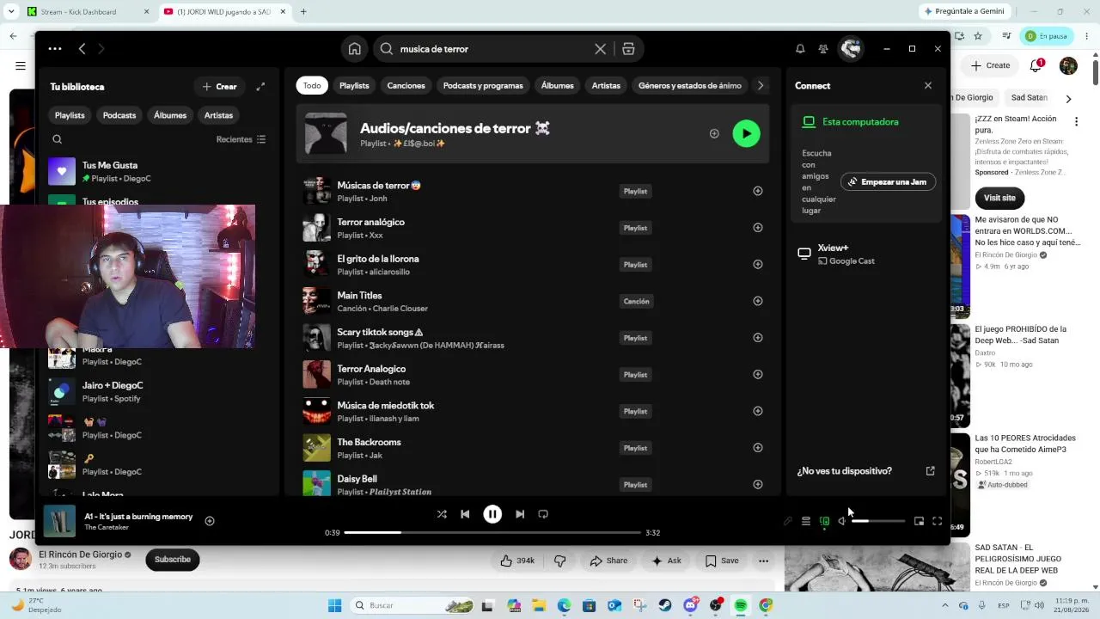
Task: Open Spotify three-dot main menu
Action: [x=55, y=49]
